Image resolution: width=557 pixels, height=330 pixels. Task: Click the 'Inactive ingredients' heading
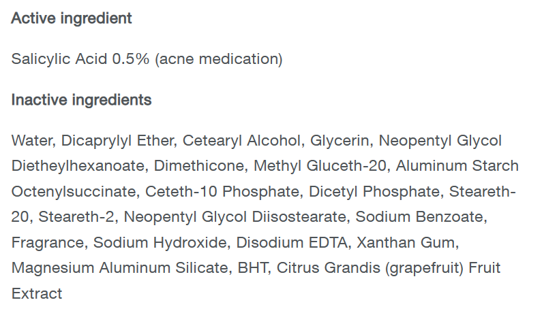(x=81, y=100)
